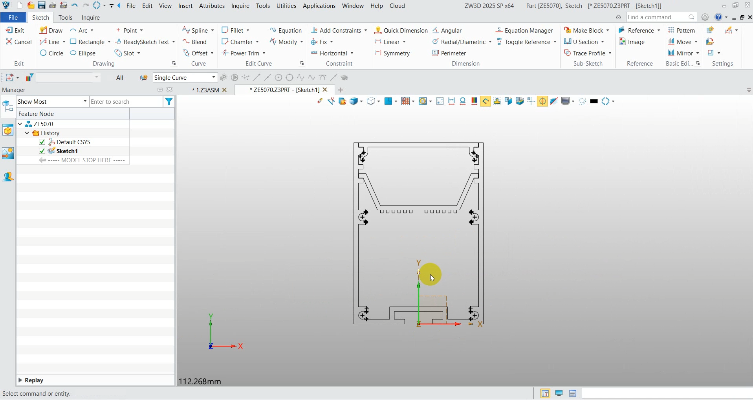Collapse the History tree node
Viewport: 753px width, 400px height.
[27, 133]
